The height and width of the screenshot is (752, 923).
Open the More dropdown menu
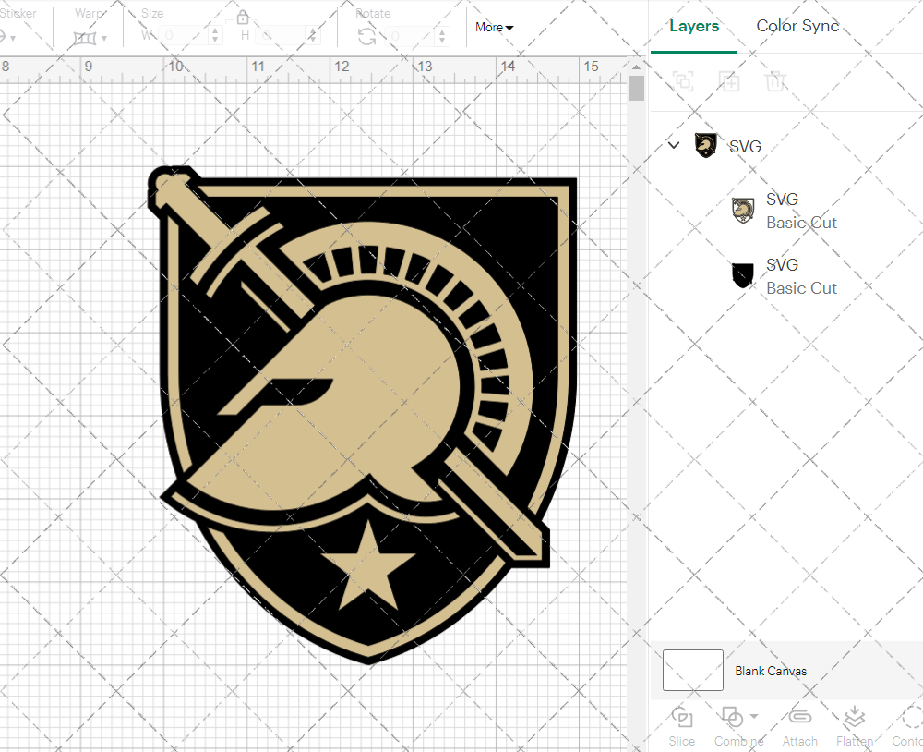click(495, 27)
